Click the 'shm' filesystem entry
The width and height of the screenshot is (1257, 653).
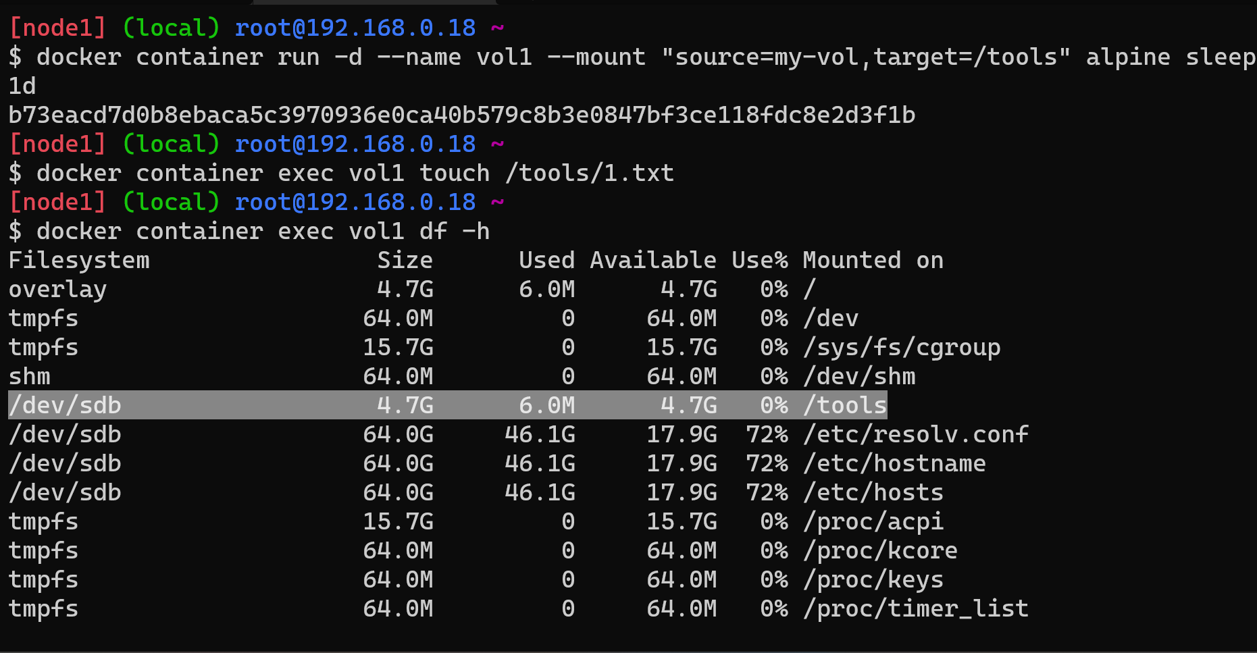[x=30, y=376]
